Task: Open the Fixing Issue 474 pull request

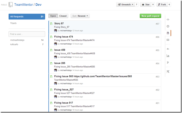Action: pos(63,37)
